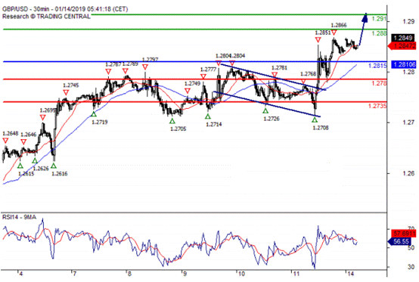Screen dimensions: 419x282
Task: Click the red swing-high marker at 1.2866
Action: click(x=334, y=33)
